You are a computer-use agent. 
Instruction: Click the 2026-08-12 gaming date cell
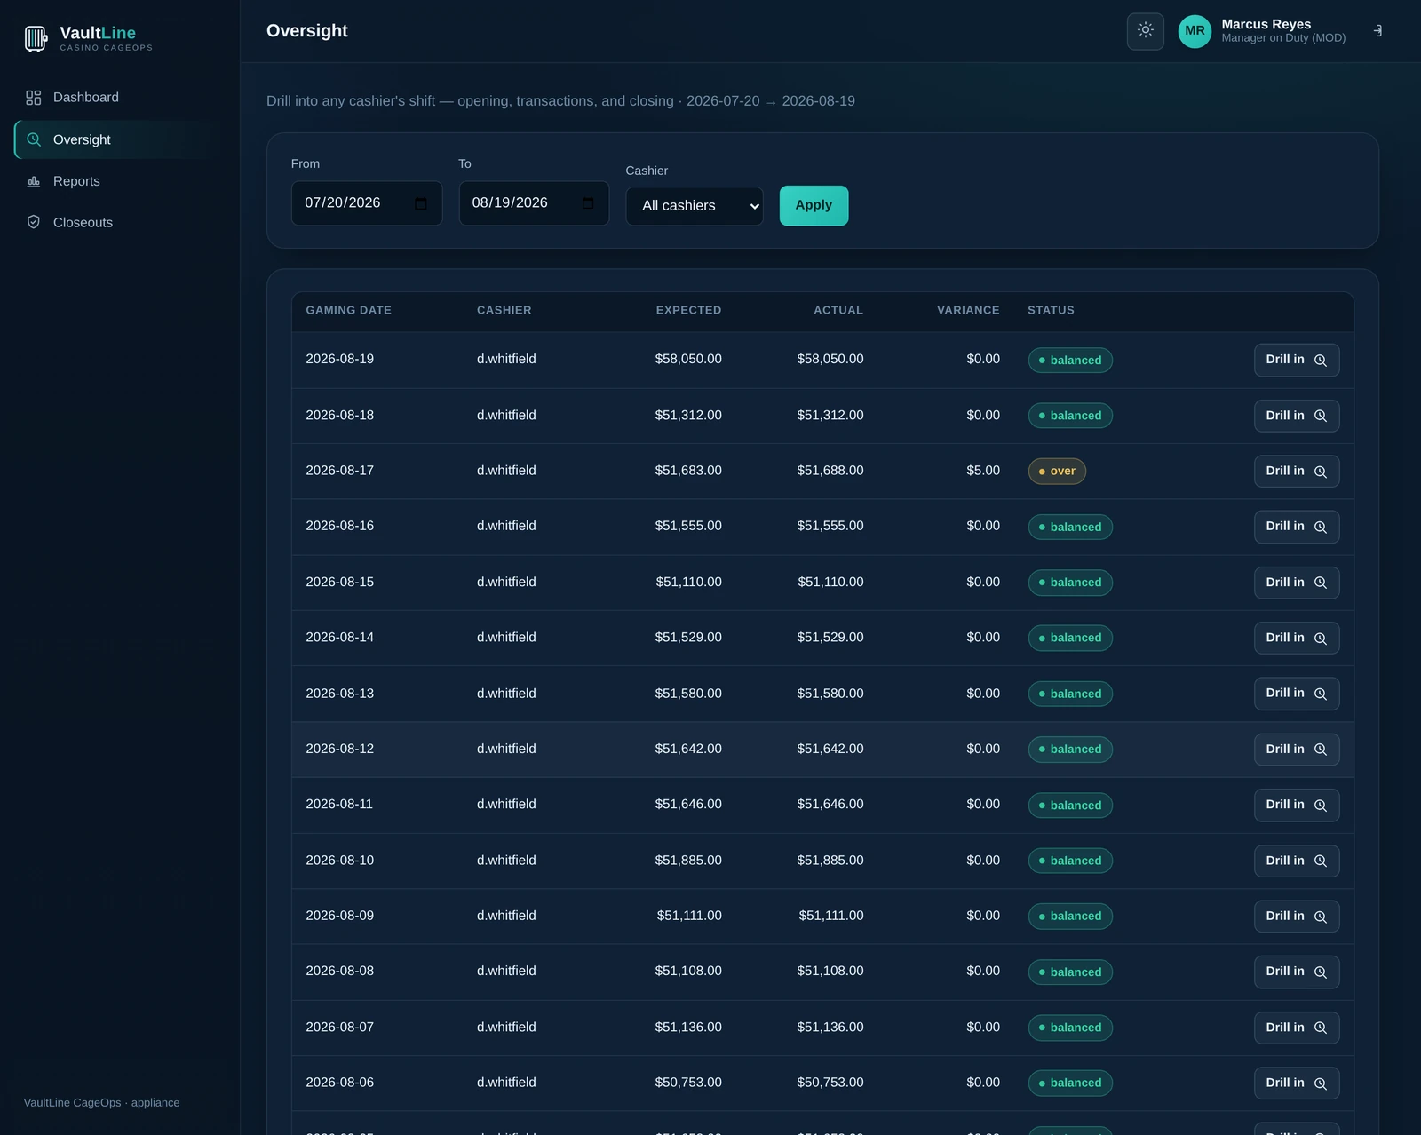[x=339, y=750]
